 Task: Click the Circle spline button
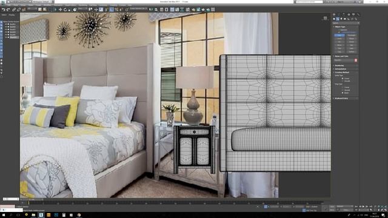pos(339,39)
